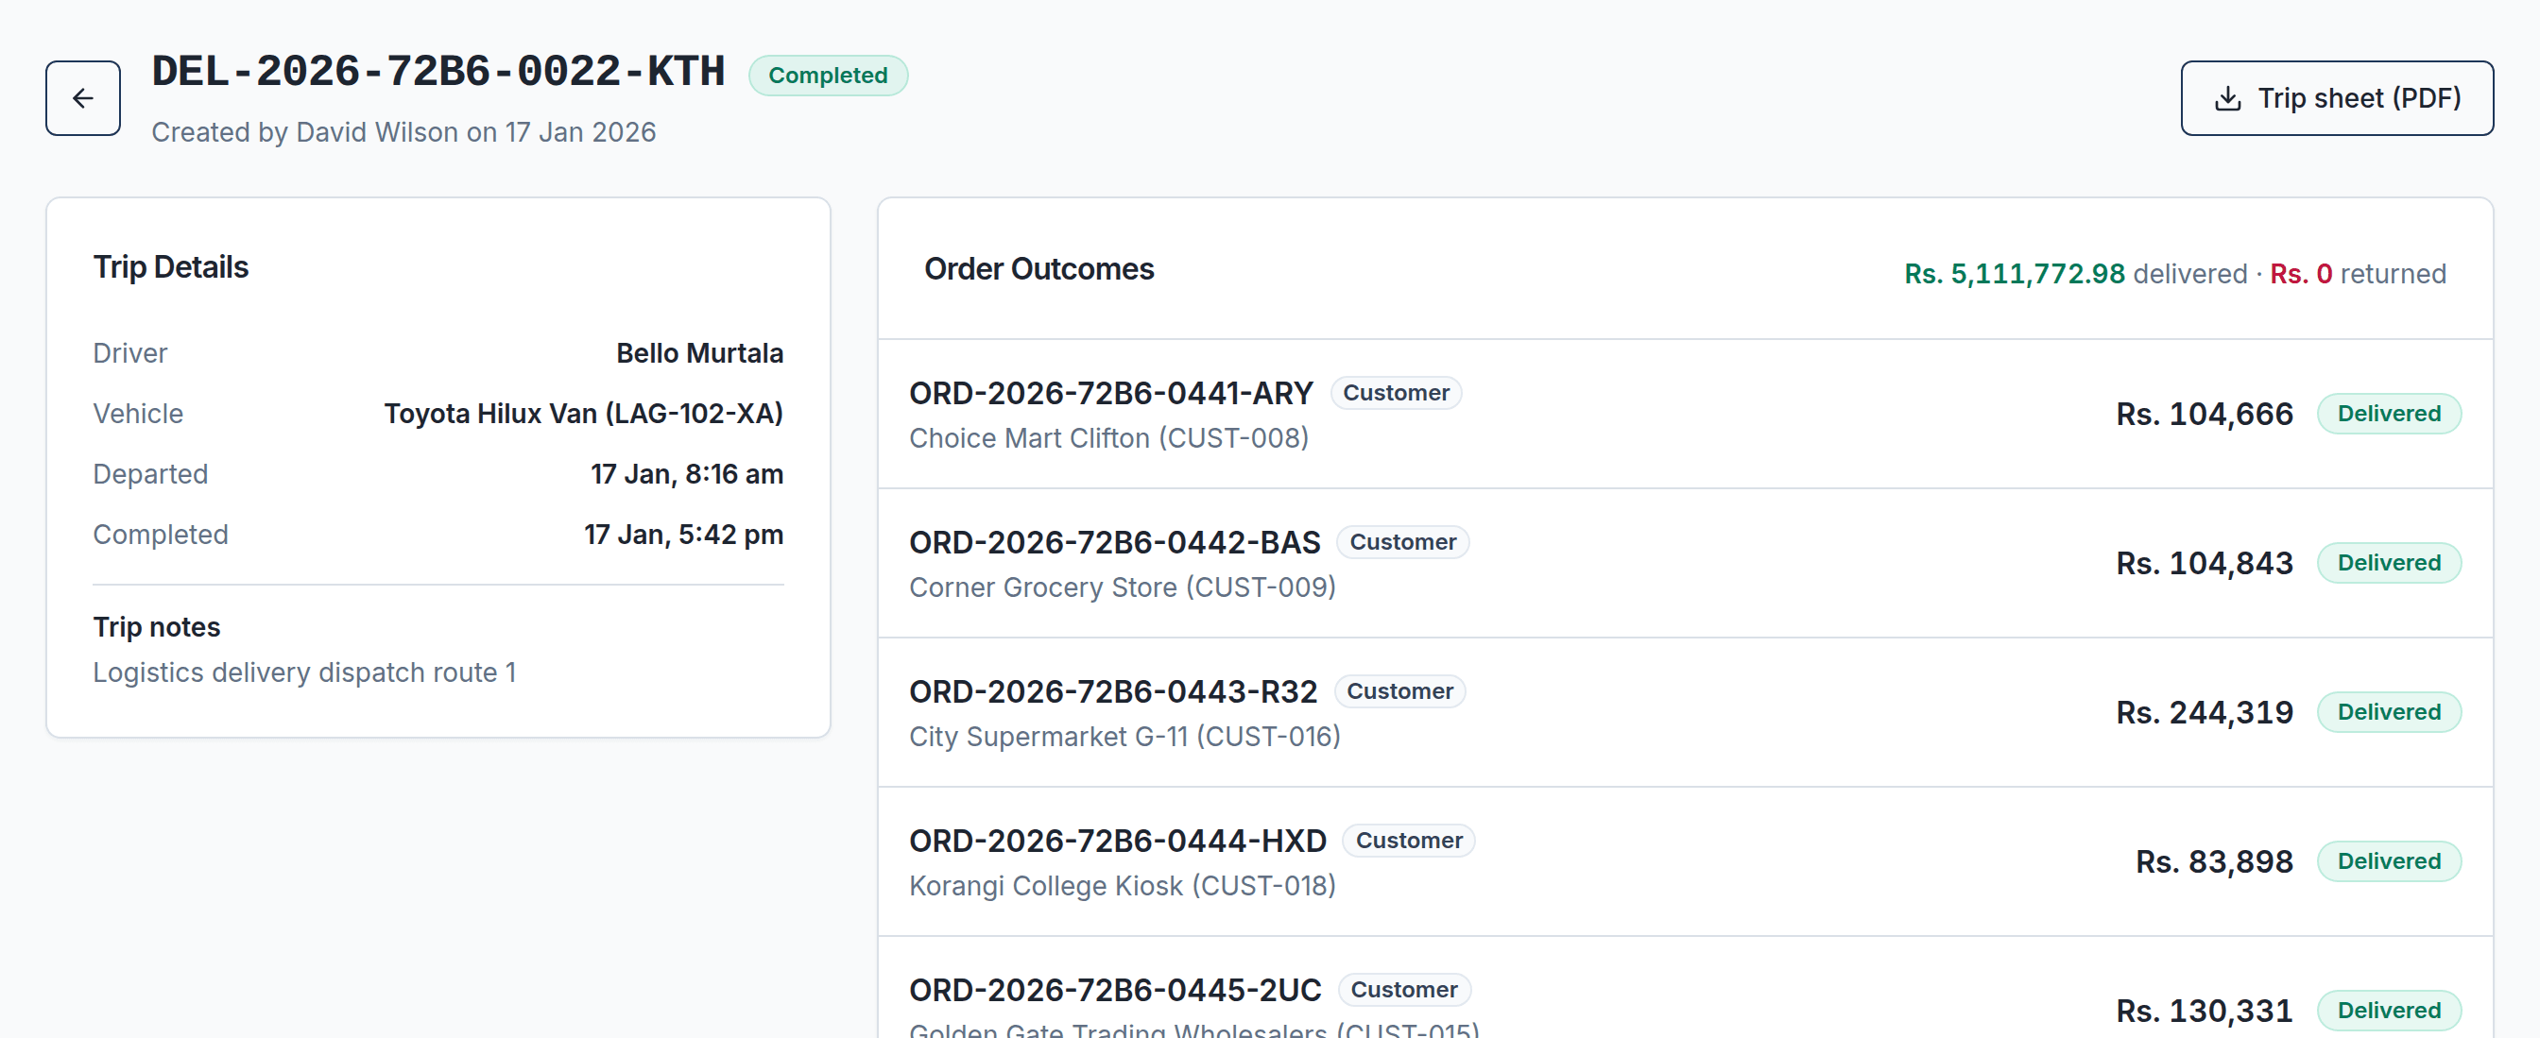Select delivery ID DEL-2026-72B6-0022-KTH heading
This screenshot has width=2540, height=1038.
coord(438,72)
